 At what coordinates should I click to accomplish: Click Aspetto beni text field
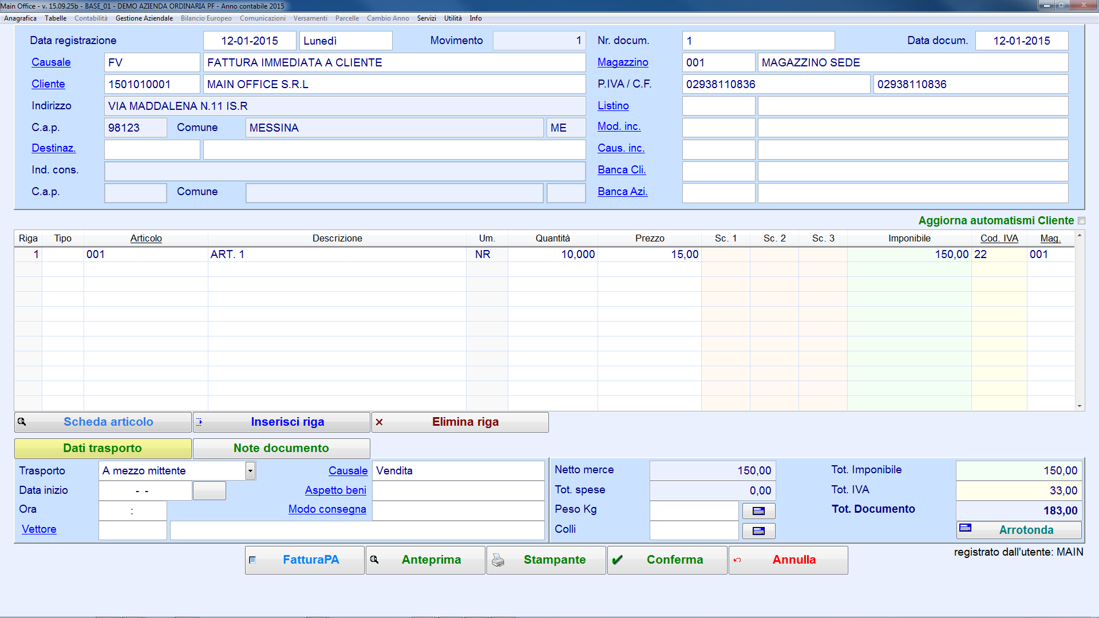(458, 490)
